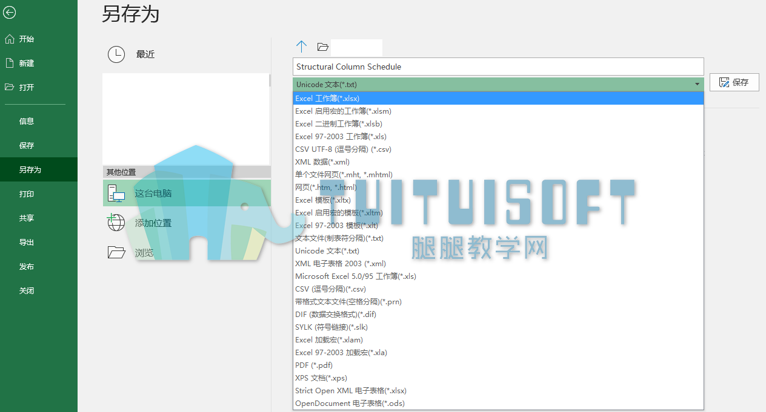Open the 共享 page
This screenshot has height=412, width=766.
click(39, 218)
